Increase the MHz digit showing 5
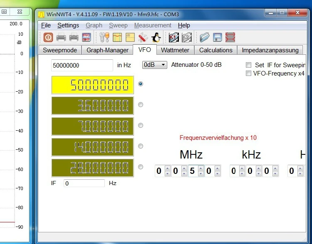Screen dimensions: 312x244 [201, 168]
